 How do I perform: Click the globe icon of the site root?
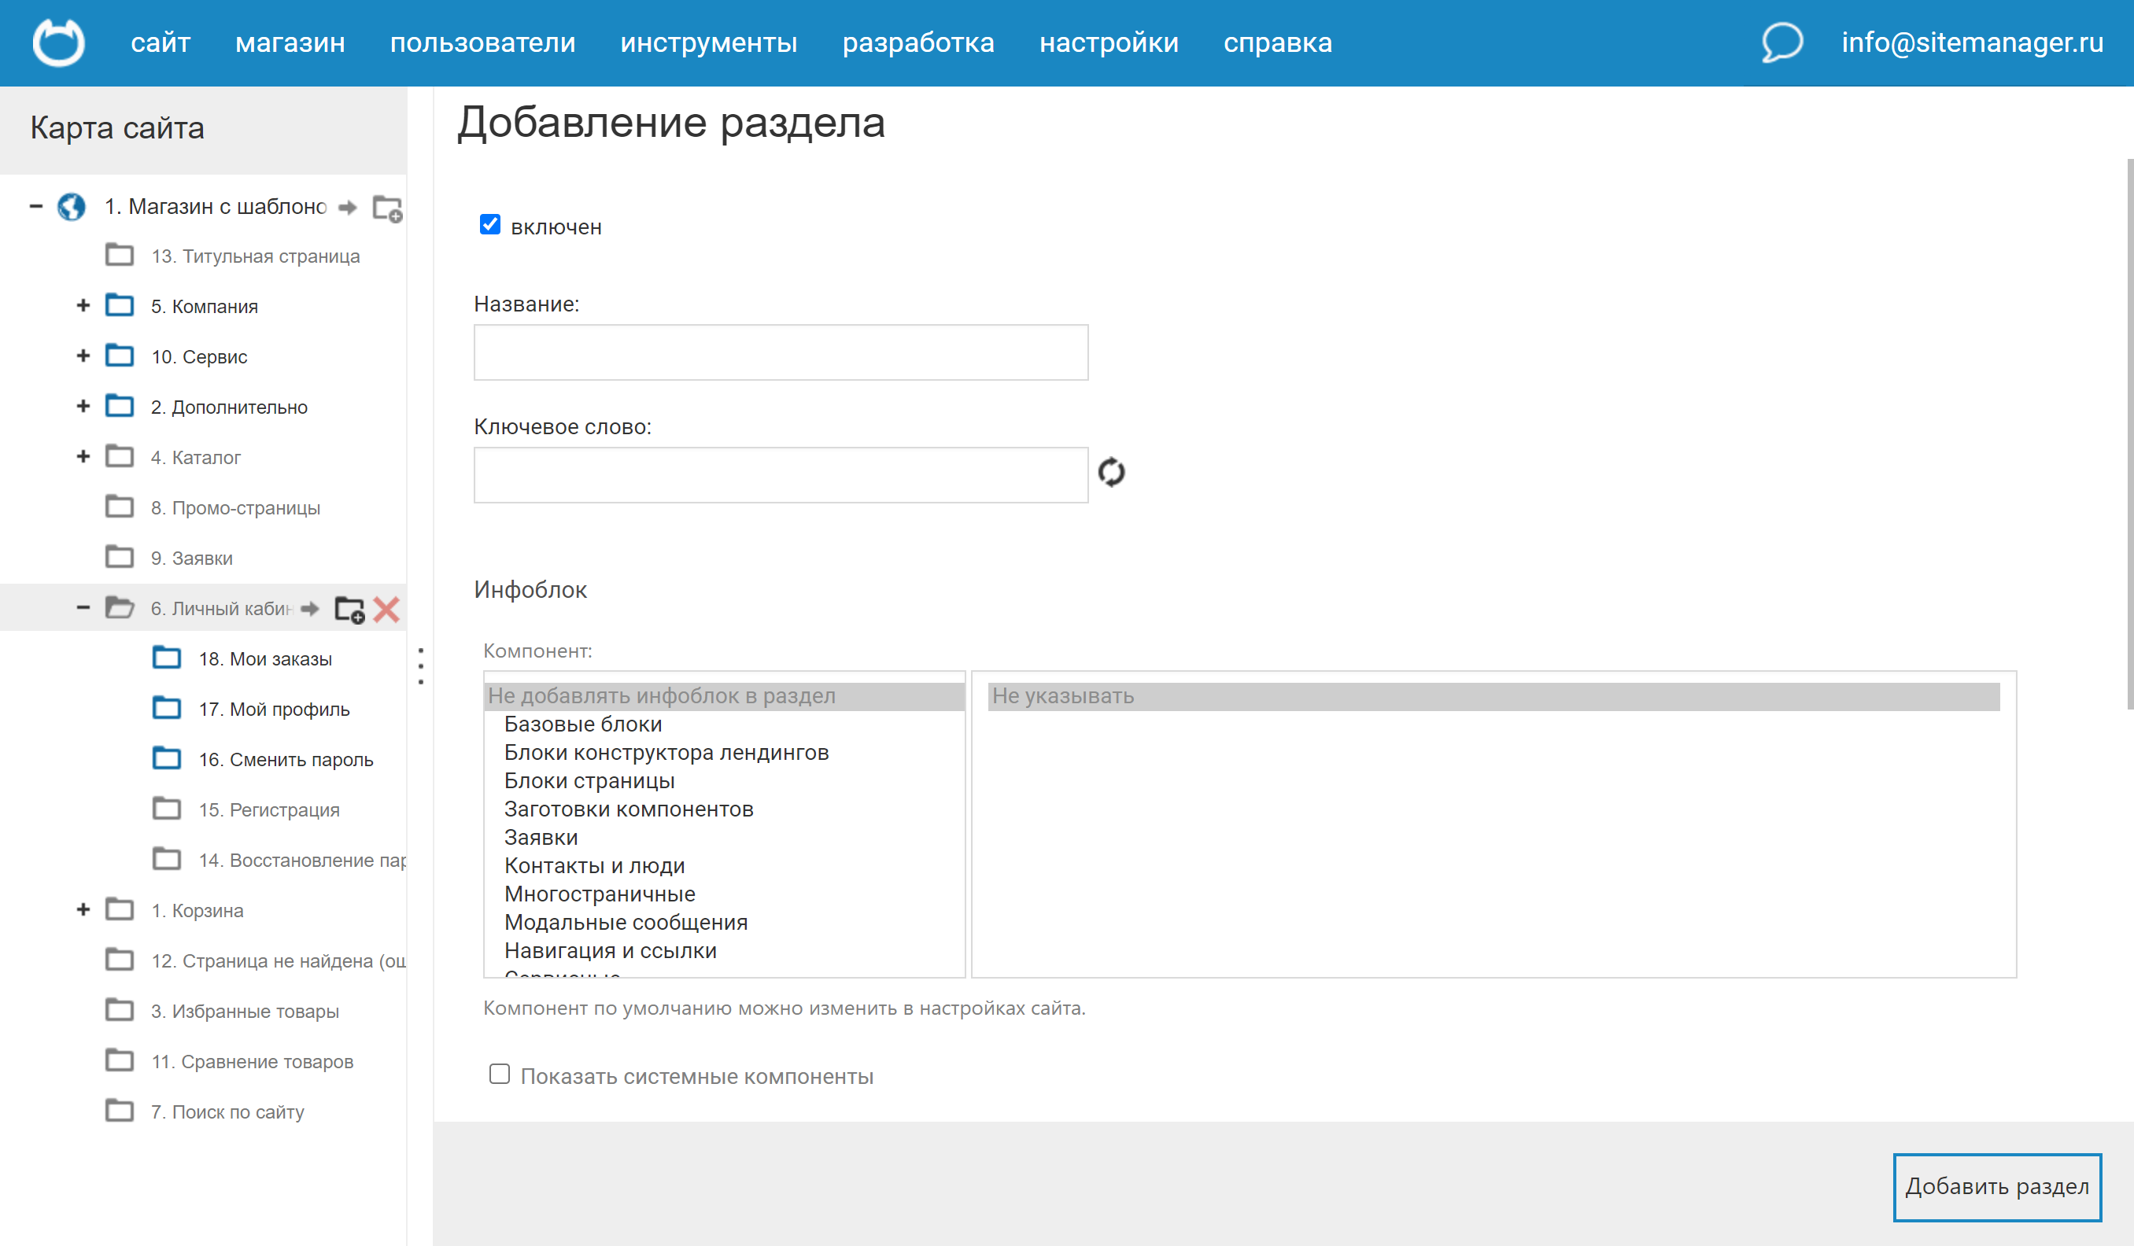point(71,208)
